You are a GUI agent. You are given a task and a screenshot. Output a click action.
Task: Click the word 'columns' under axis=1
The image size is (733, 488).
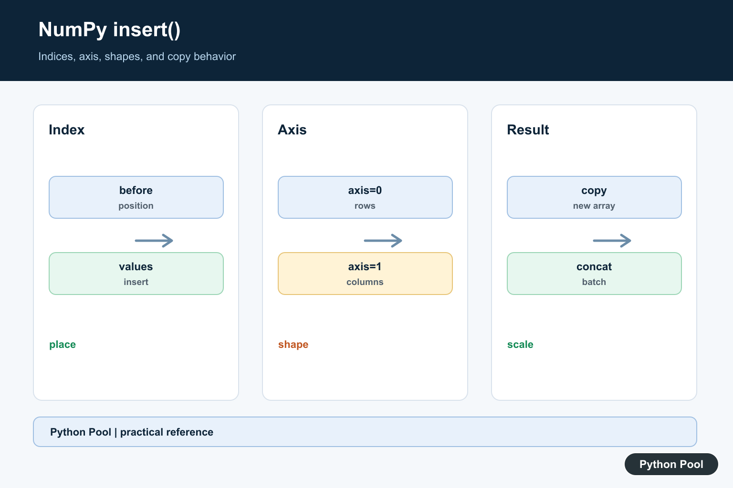pyautogui.click(x=365, y=282)
